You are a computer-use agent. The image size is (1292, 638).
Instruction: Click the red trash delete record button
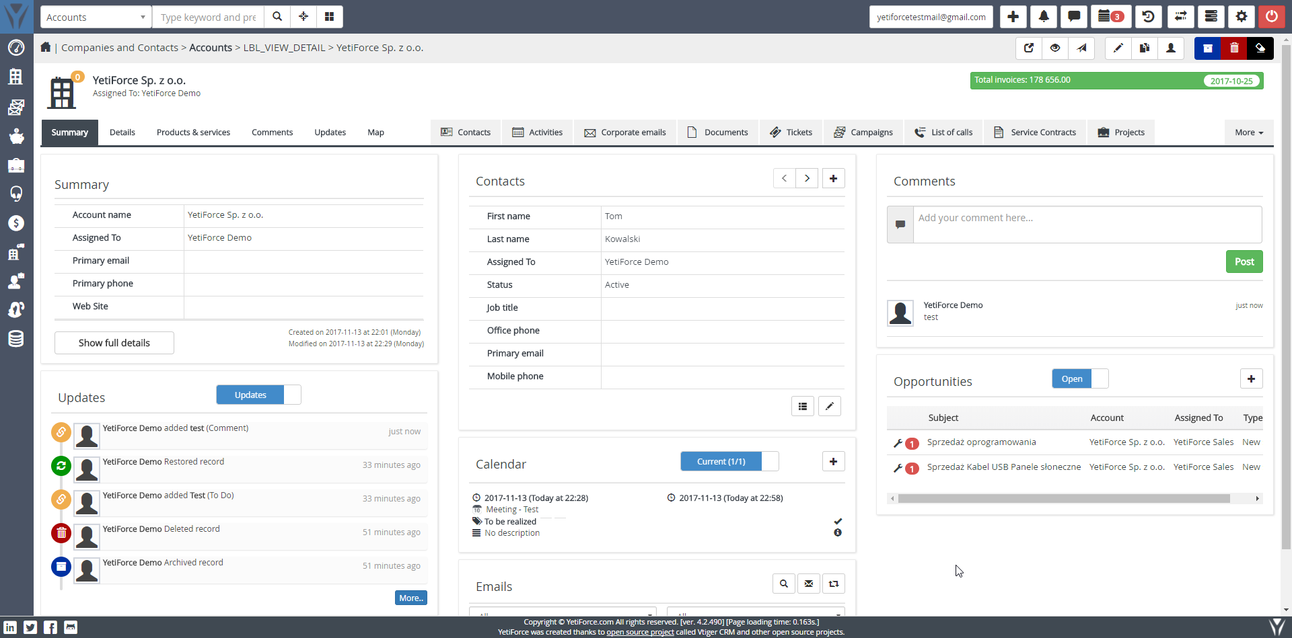coord(1234,48)
